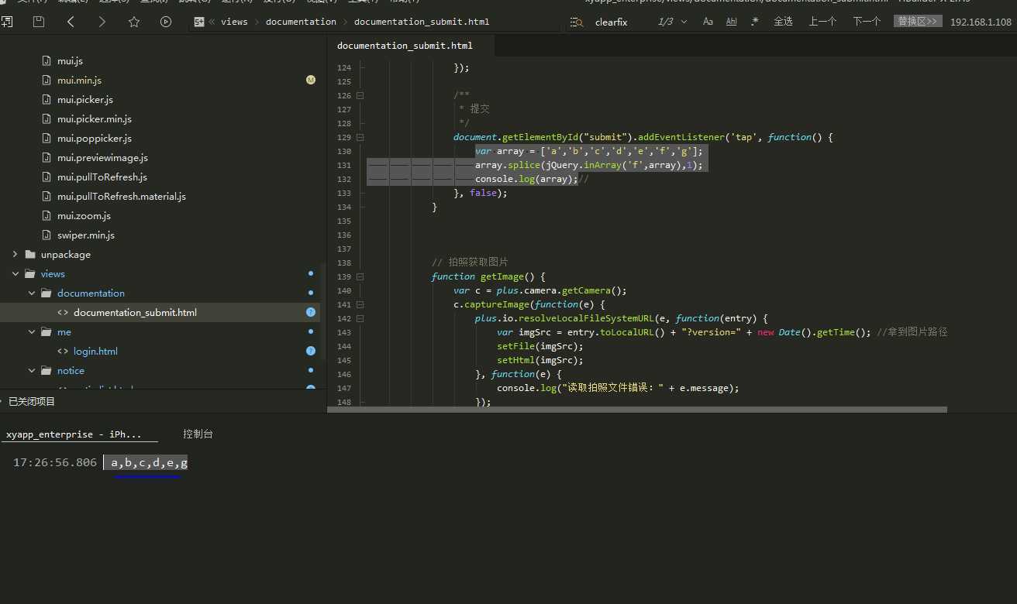The height and width of the screenshot is (604, 1017).
Task: Click the new file icon in toolbar
Action: tap(6, 22)
